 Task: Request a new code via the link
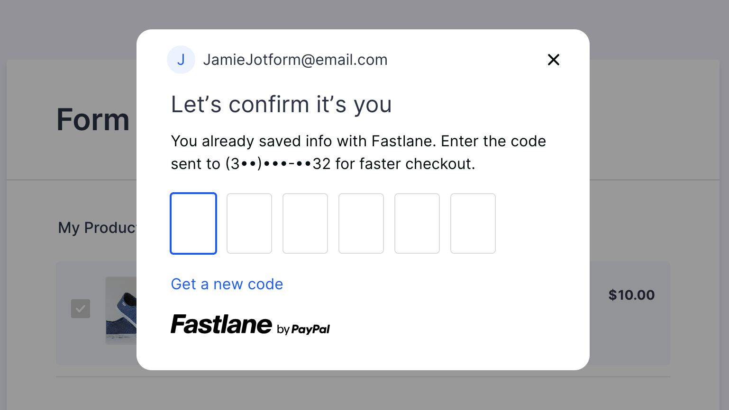point(227,284)
